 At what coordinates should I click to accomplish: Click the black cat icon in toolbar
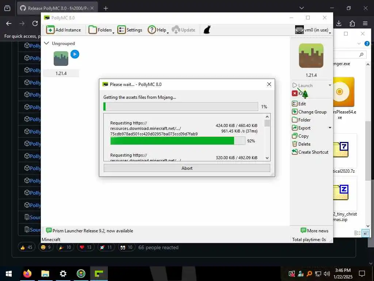click(207, 30)
